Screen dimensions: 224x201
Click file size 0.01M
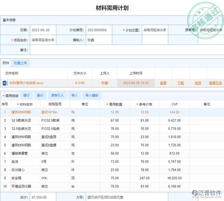point(80,83)
